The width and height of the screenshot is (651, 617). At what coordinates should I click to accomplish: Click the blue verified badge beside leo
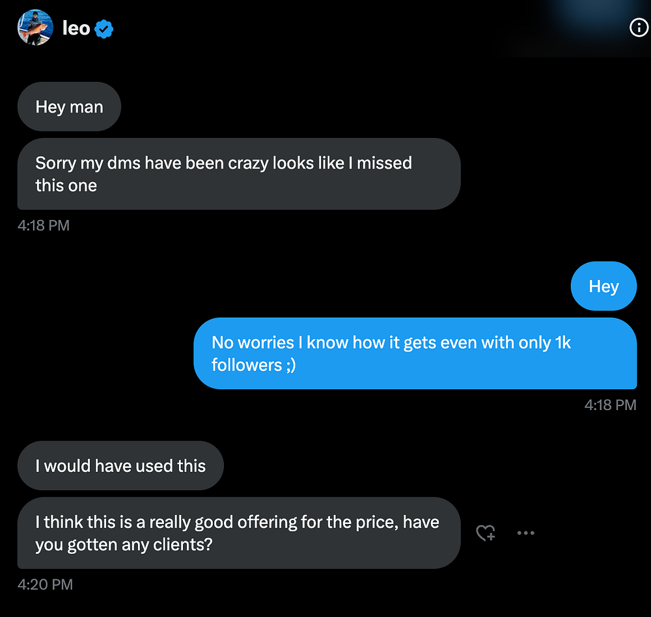pyautogui.click(x=104, y=29)
